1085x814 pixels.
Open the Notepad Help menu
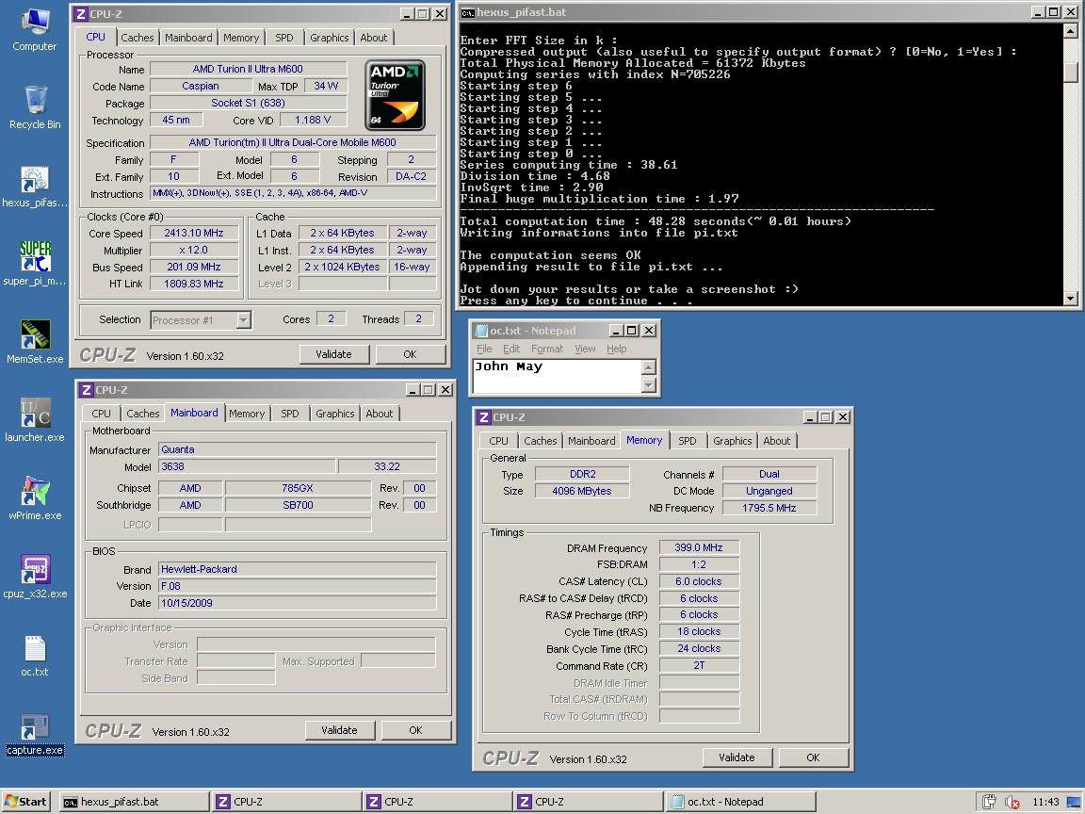617,349
